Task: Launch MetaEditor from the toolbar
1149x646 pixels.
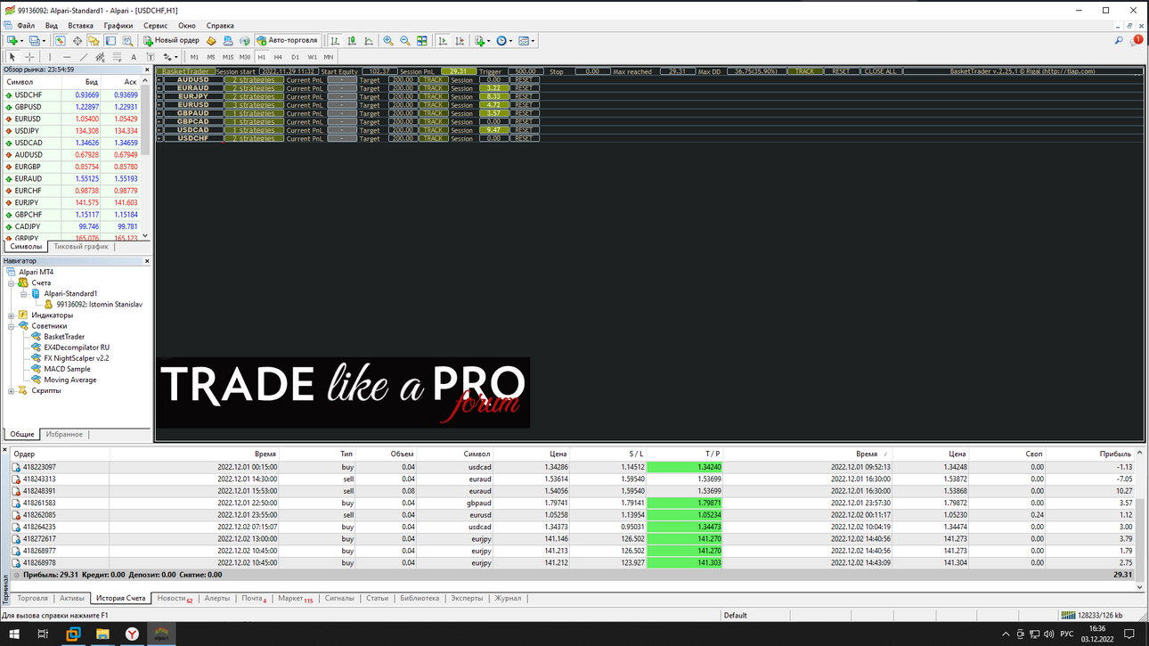Action: (211, 40)
